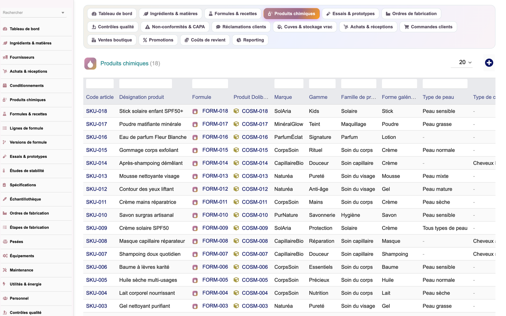This screenshot has height=316, width=506.
Task: Click the formula icon beside FORM-014
Action: click(x=195, y=163)
